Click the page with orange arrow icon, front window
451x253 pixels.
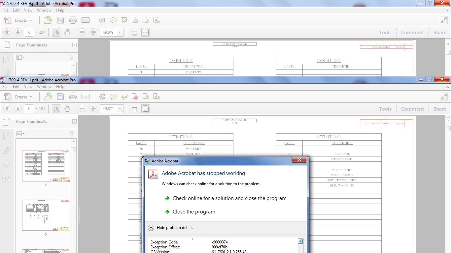pyautogui.click(x=146, y=97)
